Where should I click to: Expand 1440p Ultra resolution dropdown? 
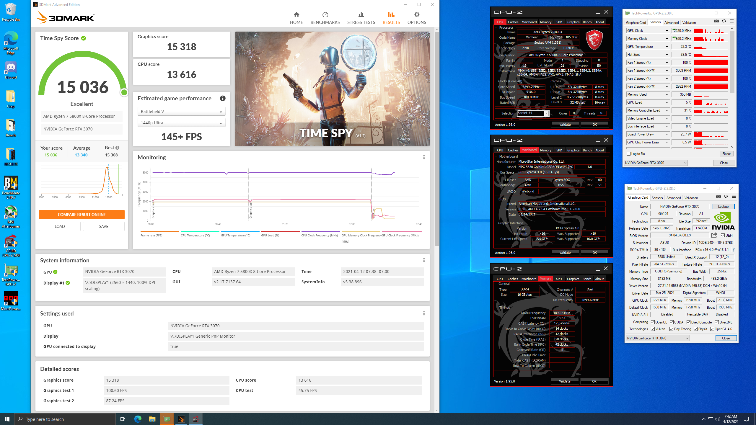tap(181, 123)
